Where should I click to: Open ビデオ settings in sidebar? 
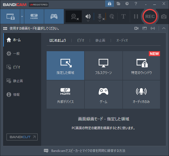(x=22, y=67)
